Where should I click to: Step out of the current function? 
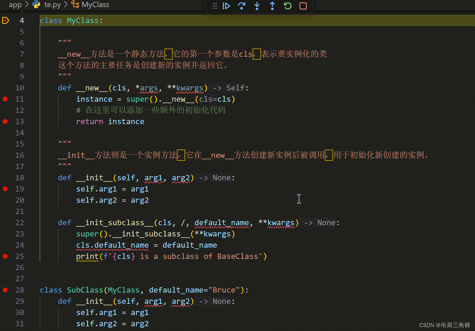[x=272, y=6]
